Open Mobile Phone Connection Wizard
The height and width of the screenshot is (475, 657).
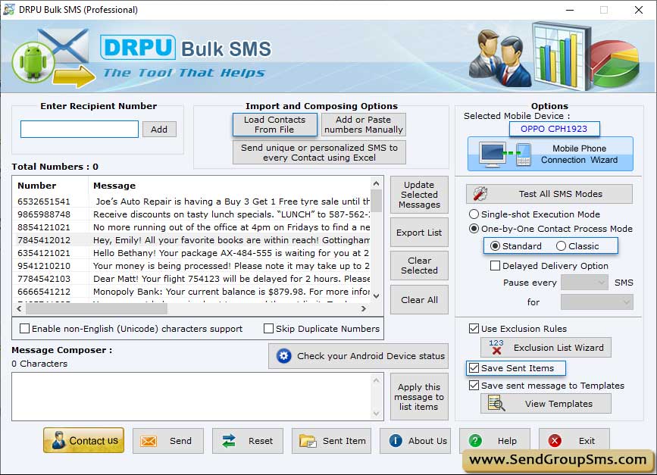[550, 154]
